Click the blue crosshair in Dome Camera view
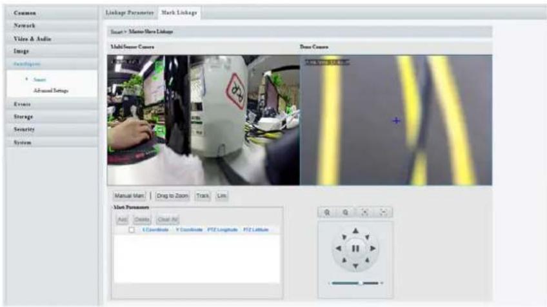Screen dimensions: 547x307 click(x=396, y=121)
